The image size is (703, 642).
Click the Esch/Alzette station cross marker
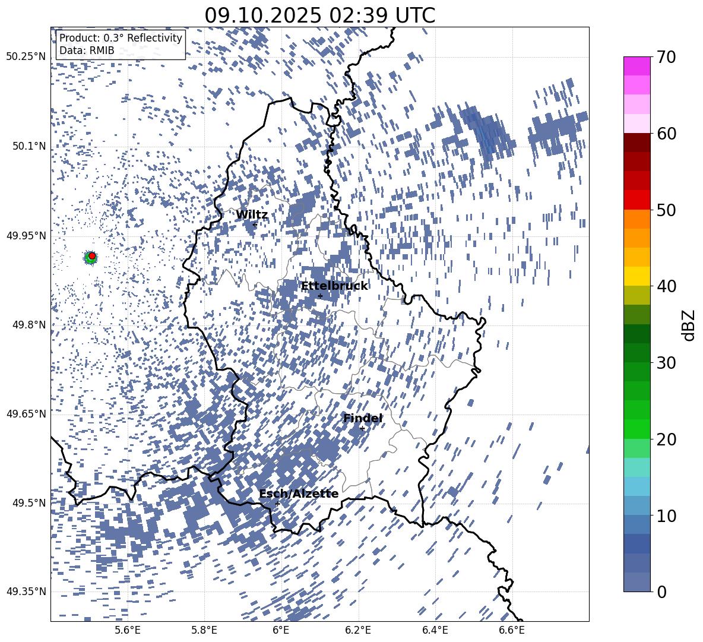point(277,504)
